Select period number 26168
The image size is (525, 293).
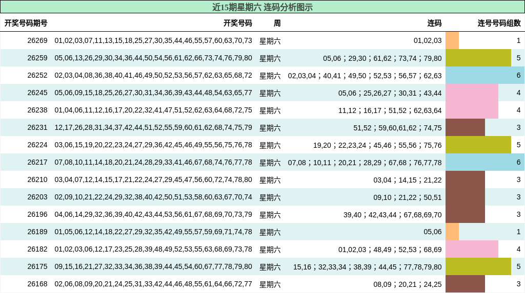(37, 284)
